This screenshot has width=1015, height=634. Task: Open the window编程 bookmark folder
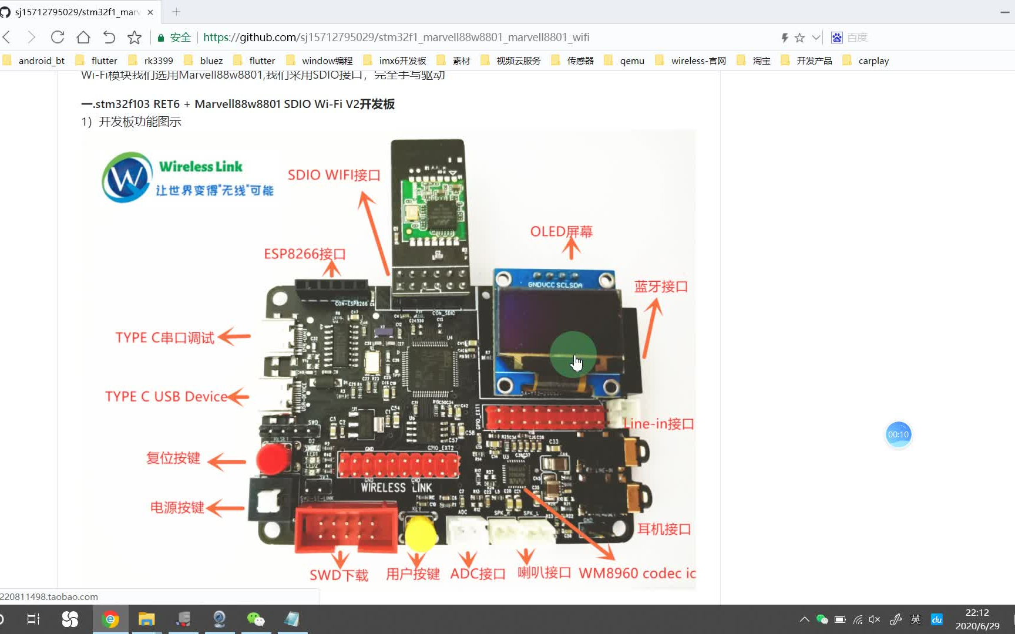[x=320, y=60]
